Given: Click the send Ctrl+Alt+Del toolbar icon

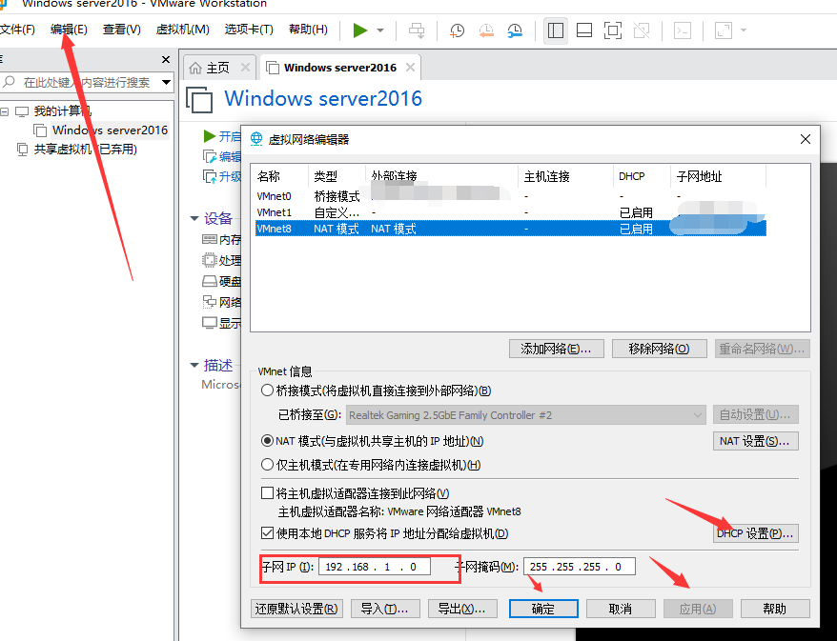Looking at the screenshot, I should [417, 30].
